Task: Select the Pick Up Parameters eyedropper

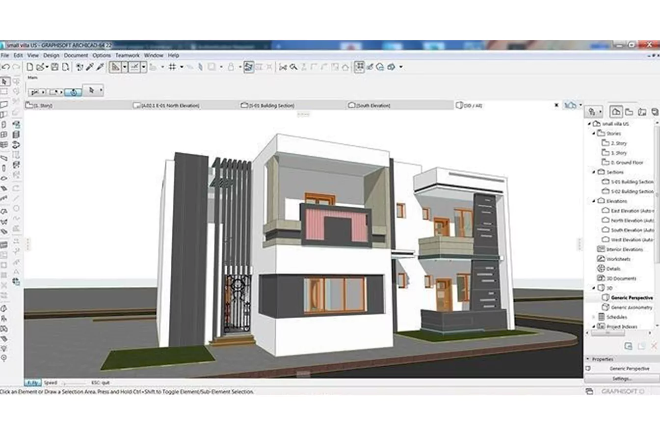Action: pos(90,67)
